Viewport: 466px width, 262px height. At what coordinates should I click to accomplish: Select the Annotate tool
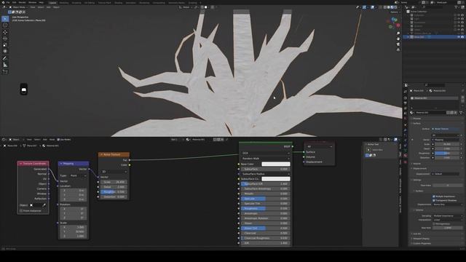[5, 58]
